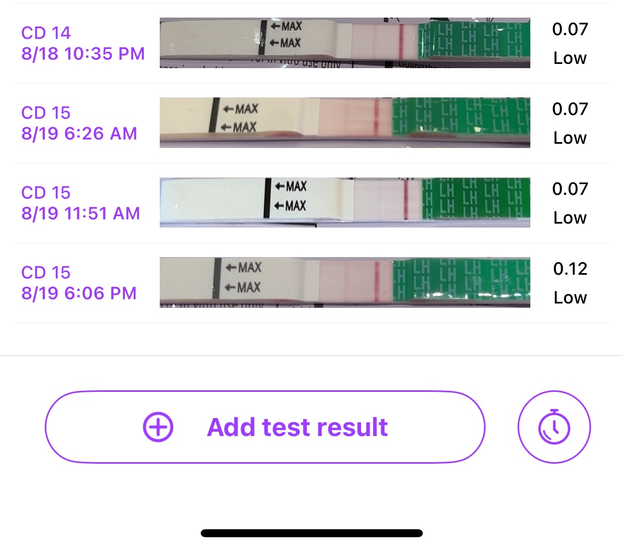This screenshot has height=550, width=623.
Task: Tap the Add test result button
Action: pyautogui.click(x=265, y=427)
